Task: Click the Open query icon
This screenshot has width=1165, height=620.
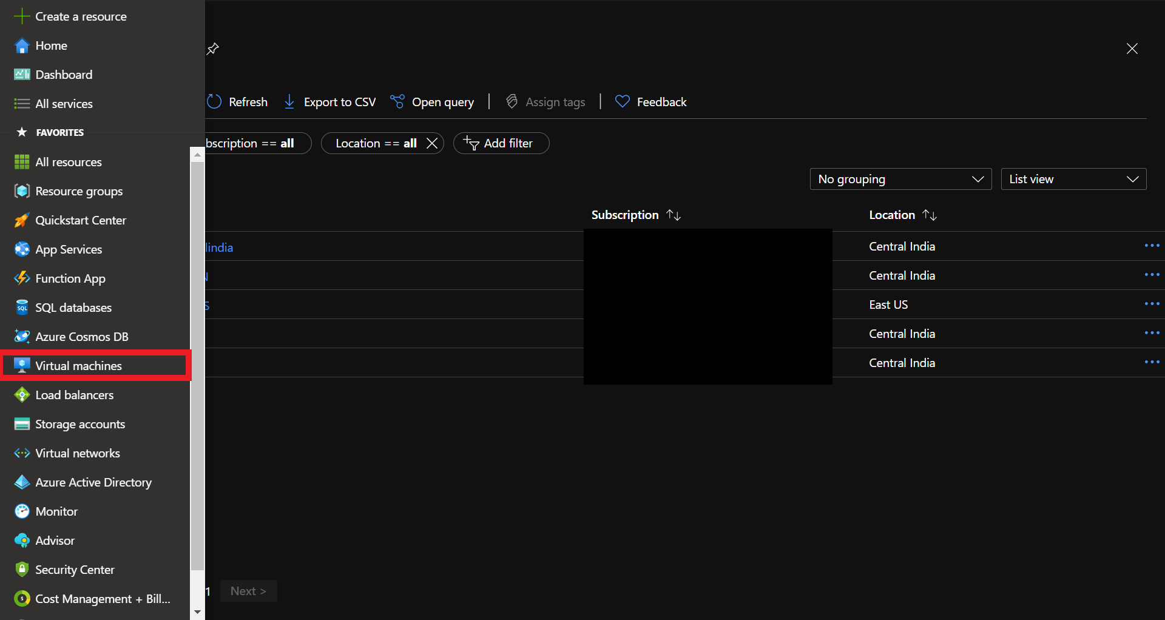Action: [397, 102]
